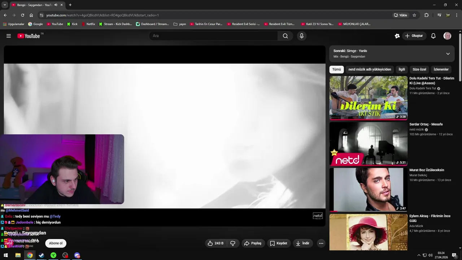Open the account avatar menu
Screen dimensions: 462x260
point(447,36)
